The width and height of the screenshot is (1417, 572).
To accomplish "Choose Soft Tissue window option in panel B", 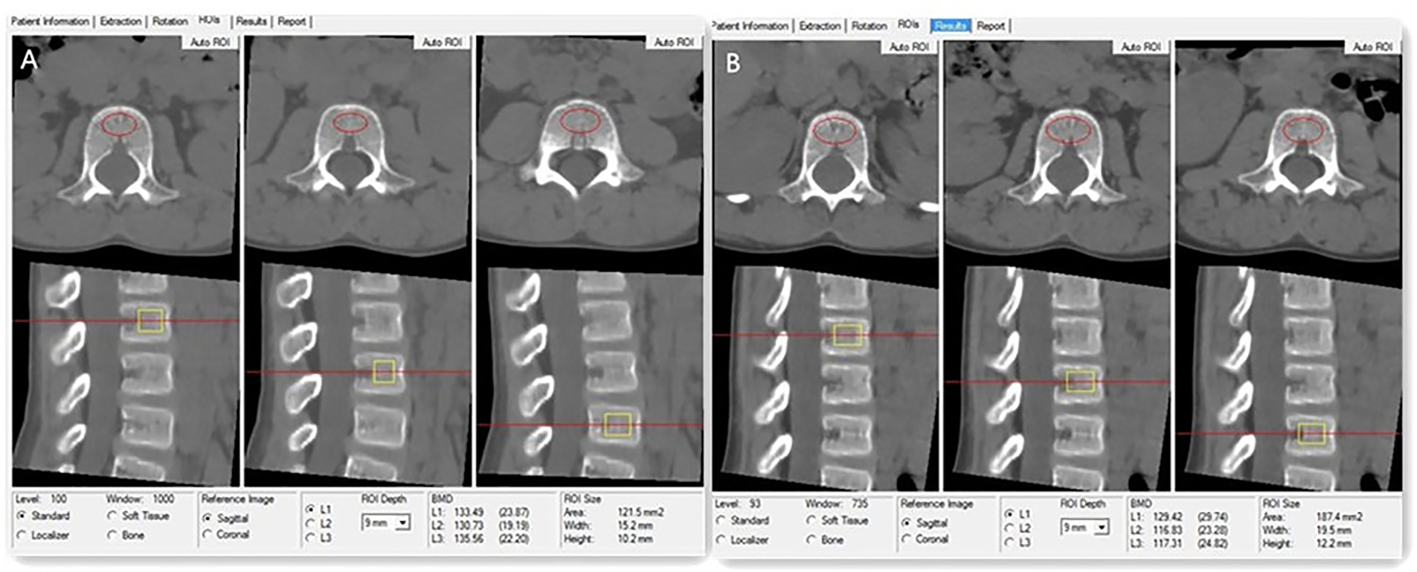I will pos(811,520).
